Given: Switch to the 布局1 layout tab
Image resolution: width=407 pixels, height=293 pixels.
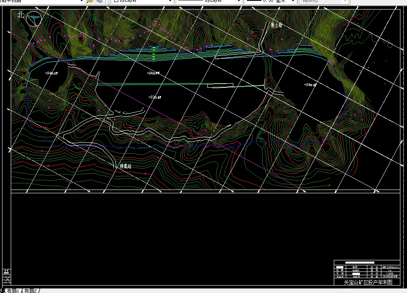Looking at the screenshot, I should (13, 291).
